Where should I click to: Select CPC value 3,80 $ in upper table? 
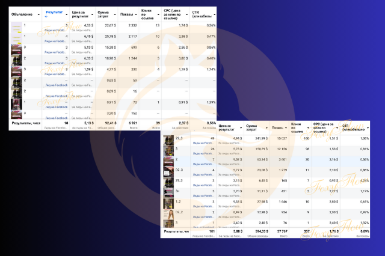[x=183, y=58]
